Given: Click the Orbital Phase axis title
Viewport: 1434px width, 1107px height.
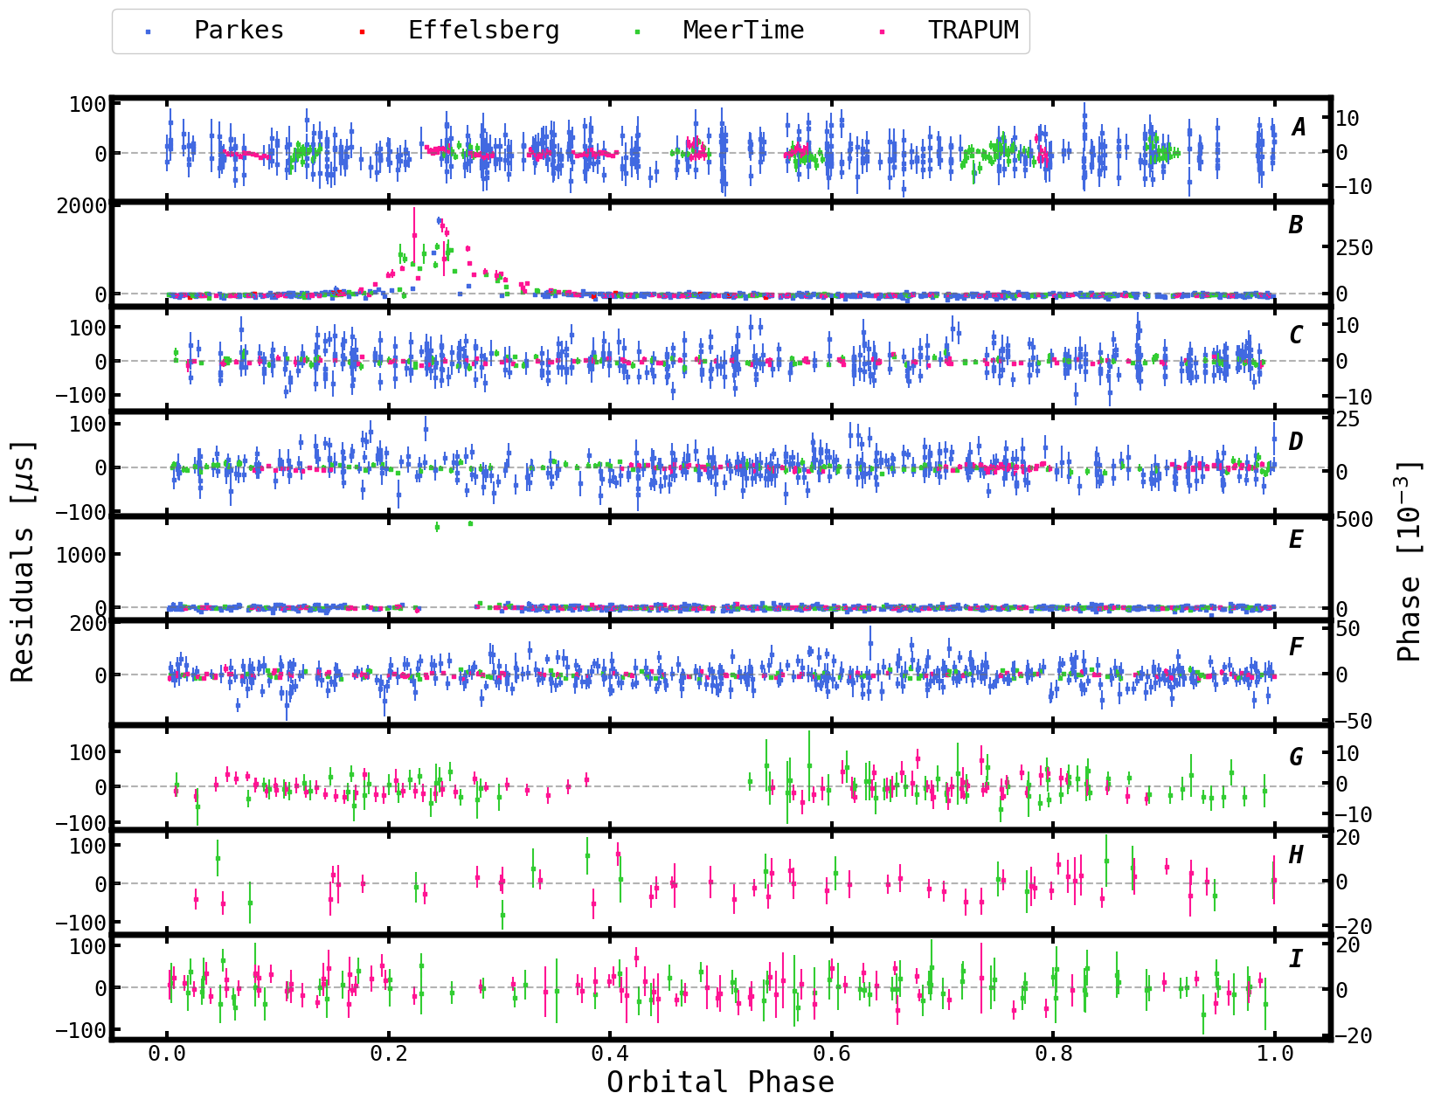Looking at the screenshot, I should point(720,1083).
